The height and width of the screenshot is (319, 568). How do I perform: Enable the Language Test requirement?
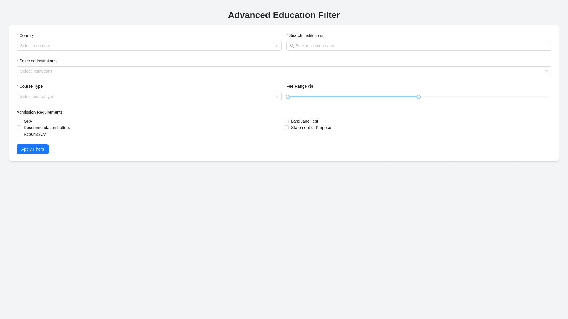click(286, 121)
